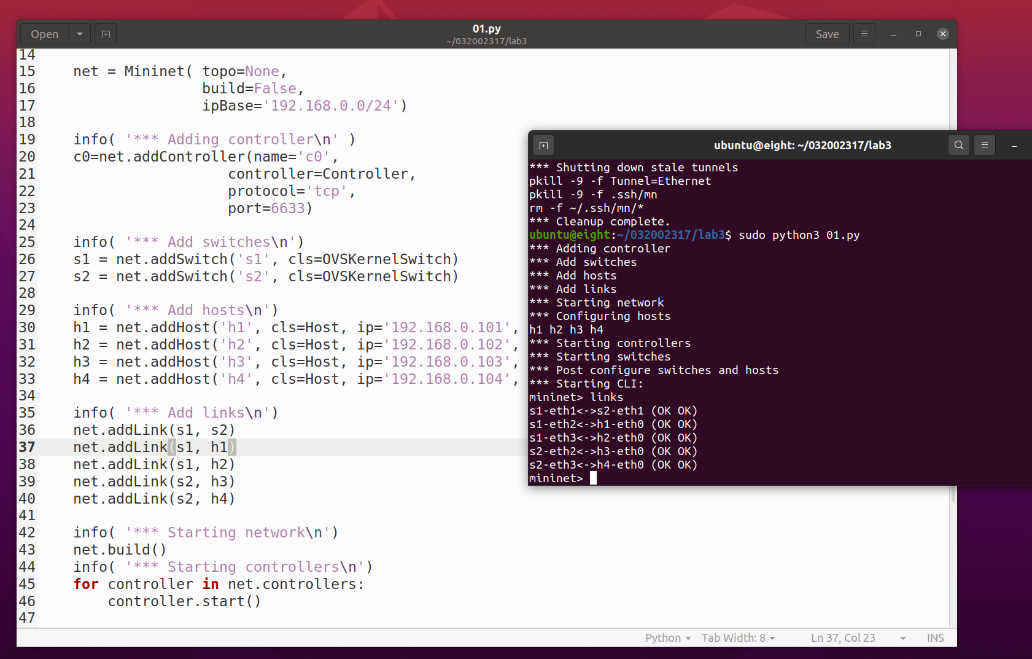This screenshot has width=1032, height=659.
Task: Click the Configuring hosts terminal line
Action: pos(600,316)
